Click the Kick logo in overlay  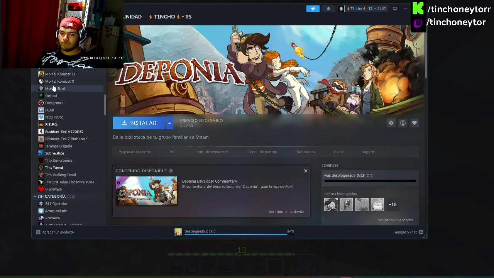click(418, 8)
